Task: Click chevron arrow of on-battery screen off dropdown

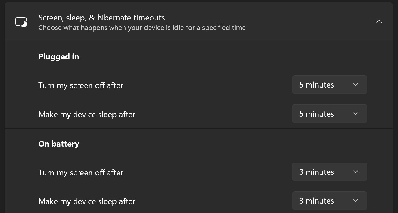Action: (356, 172)
